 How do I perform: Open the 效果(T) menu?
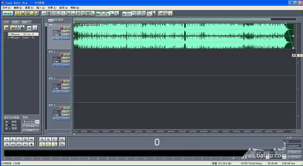coord(52,8)
